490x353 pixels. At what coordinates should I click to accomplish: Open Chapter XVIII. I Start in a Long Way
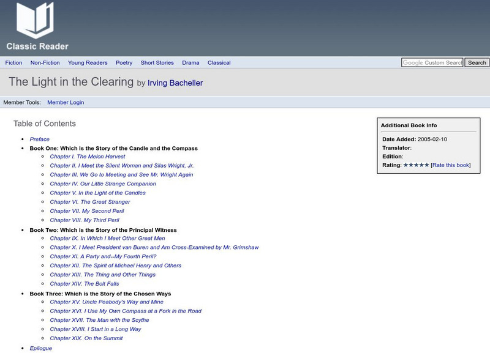(96, 329)
